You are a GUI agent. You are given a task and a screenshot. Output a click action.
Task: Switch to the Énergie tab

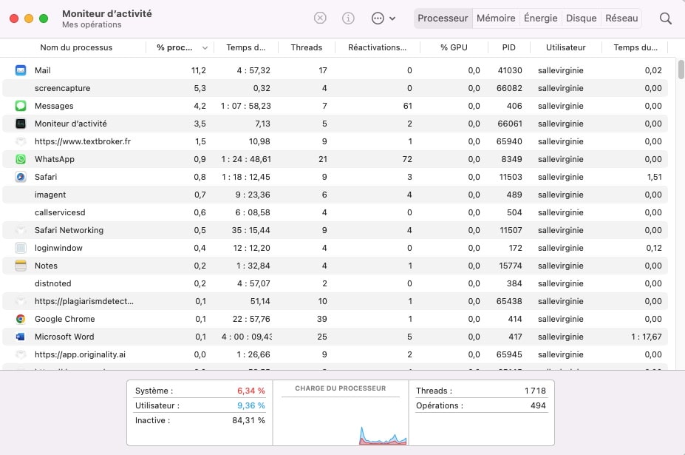[x=540, y=18]
